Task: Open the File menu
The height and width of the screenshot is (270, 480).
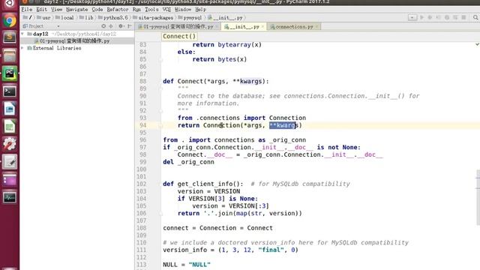Action: pos(27,10)
